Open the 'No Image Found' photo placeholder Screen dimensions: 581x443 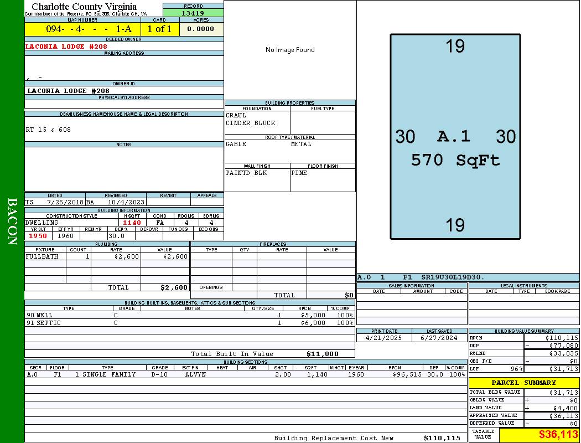tap(290, 50)
